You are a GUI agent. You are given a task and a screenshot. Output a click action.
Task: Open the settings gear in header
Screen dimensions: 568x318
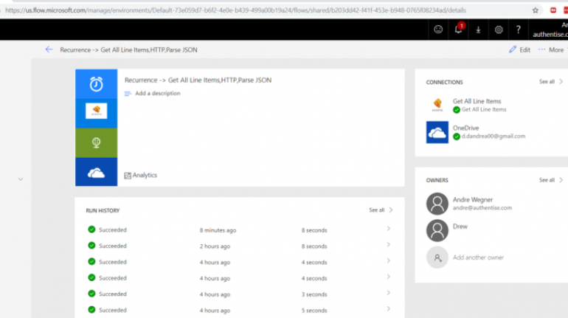coord(499,30)
